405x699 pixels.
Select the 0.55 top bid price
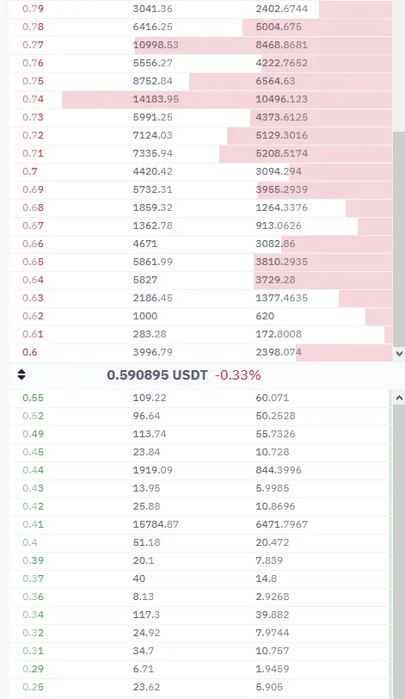pos(33,398)
